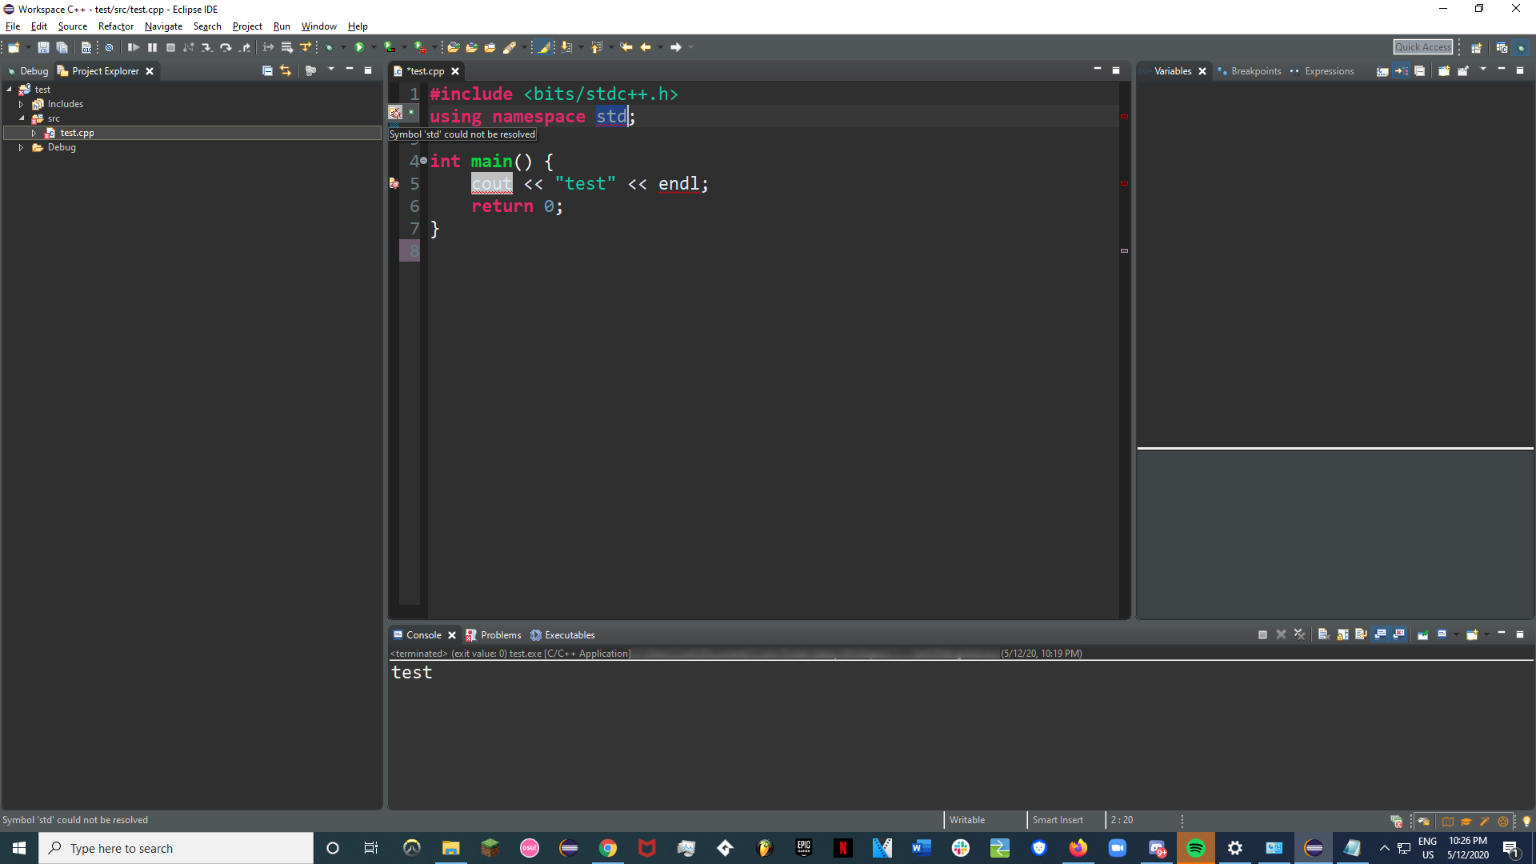Toggle Word Wrap in Console toolbar
This screenshot has height=864, width=1536.
pos(1361,634)
